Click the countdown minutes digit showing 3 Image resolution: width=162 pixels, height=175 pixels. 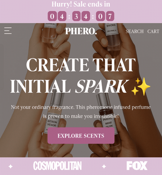pyautogui.click(x=76, y=16)
